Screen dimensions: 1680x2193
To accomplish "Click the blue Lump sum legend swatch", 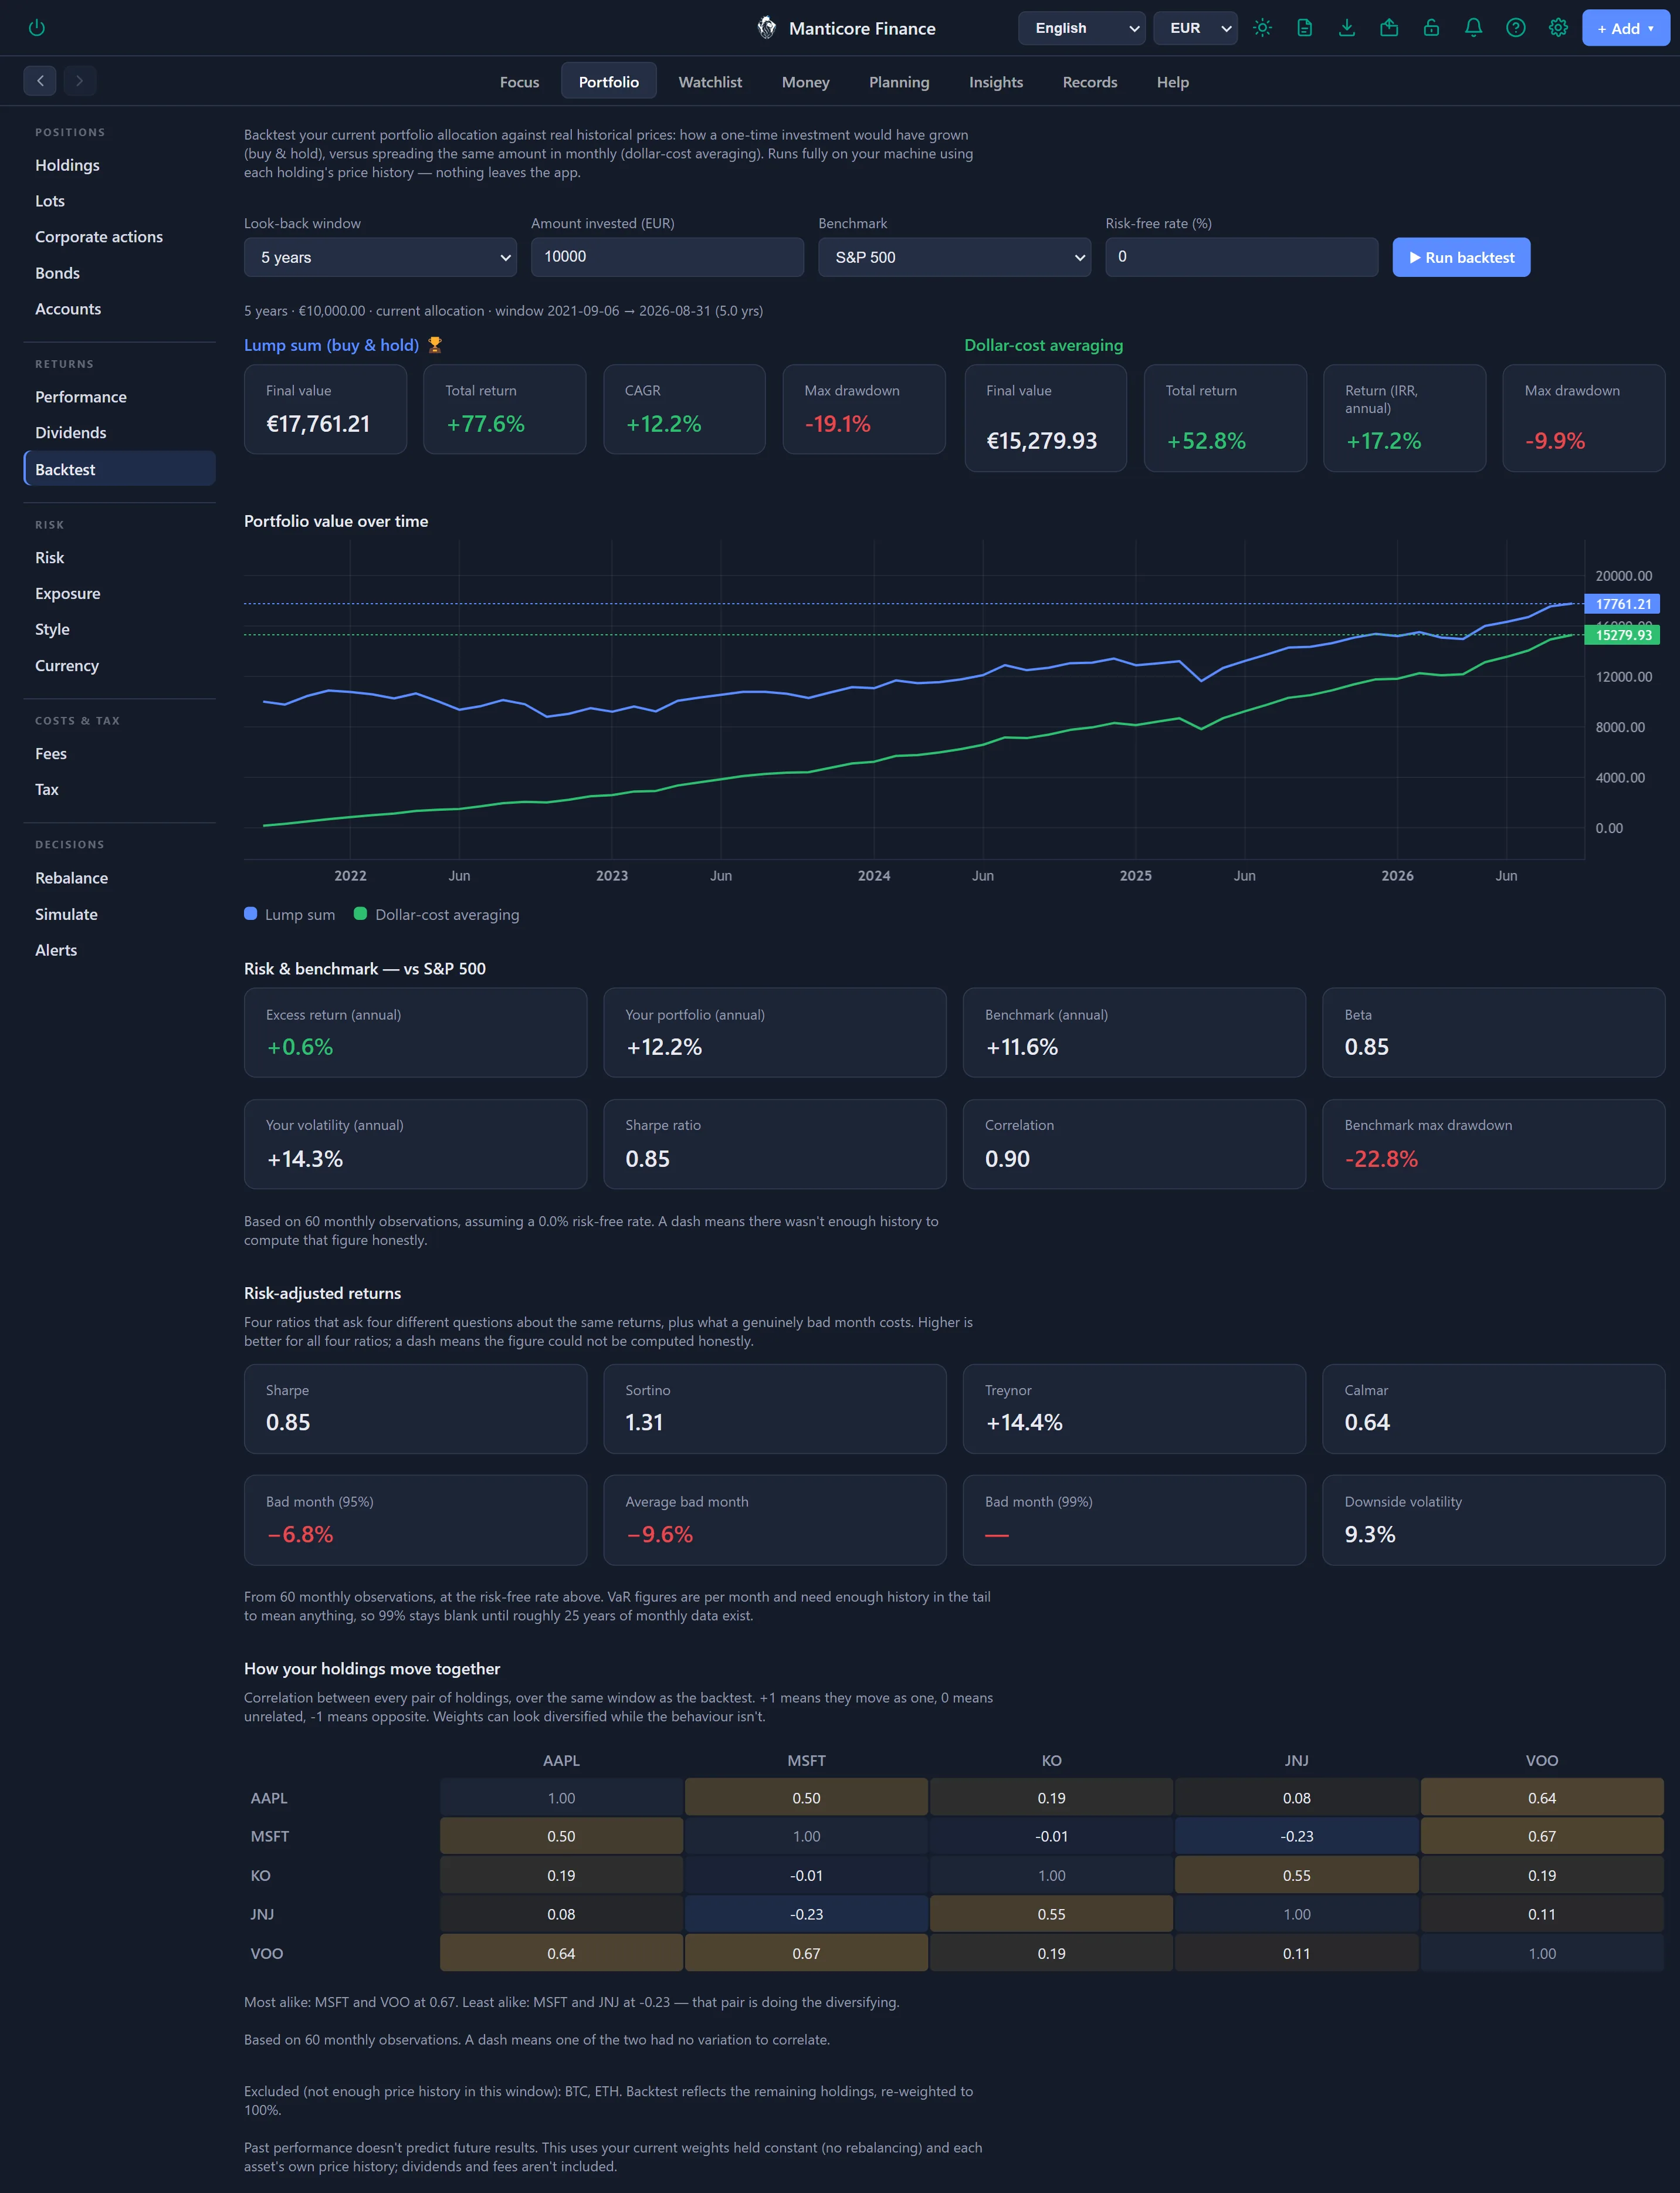I will point(251,914).
